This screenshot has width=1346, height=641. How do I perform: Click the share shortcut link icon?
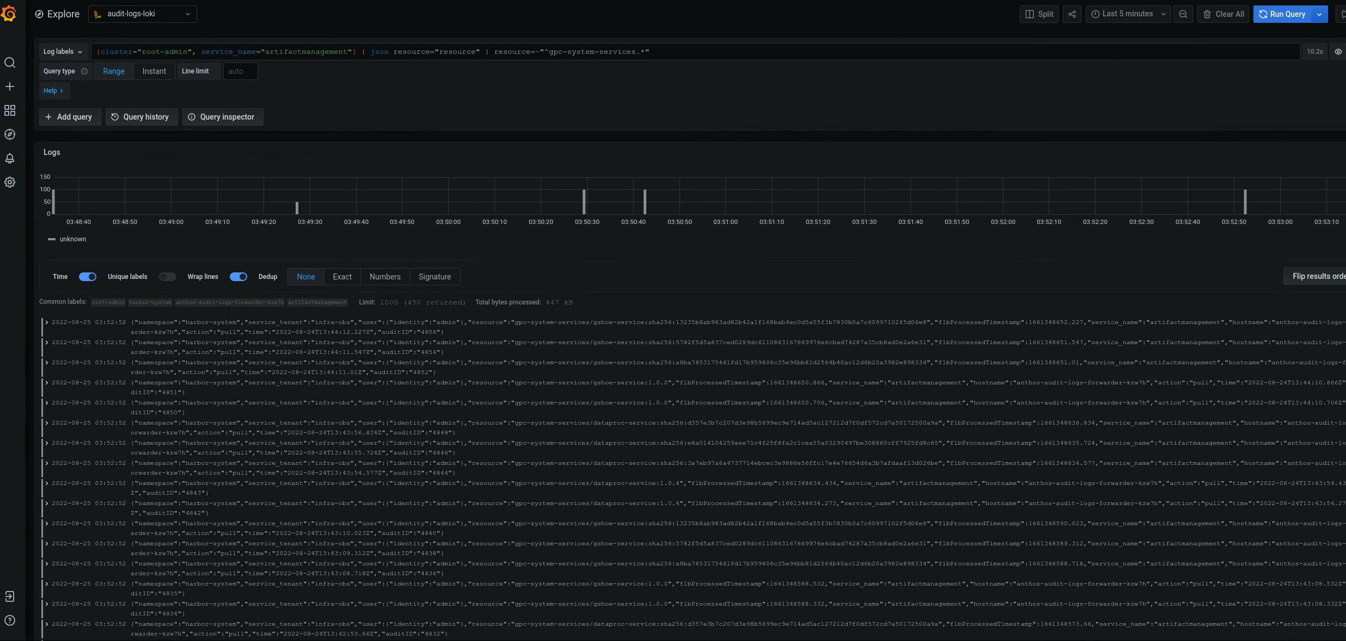tap(1072, 14)
